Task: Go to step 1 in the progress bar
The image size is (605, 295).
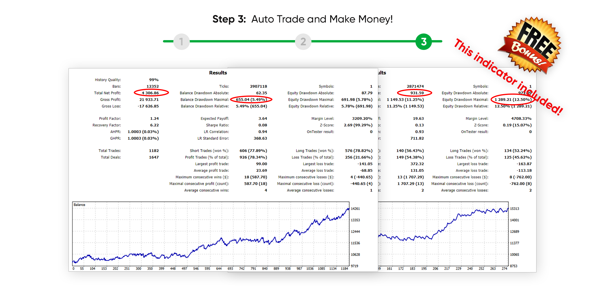Action: [x=181, y=42]
